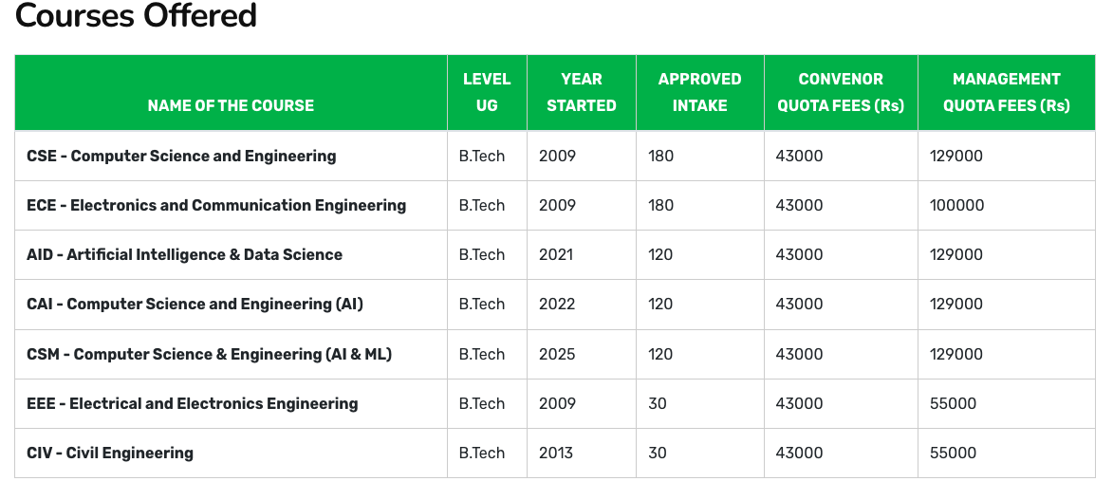
Task: Click EEE - Electrical and Electronics Engineering
Action: [193, 403]
